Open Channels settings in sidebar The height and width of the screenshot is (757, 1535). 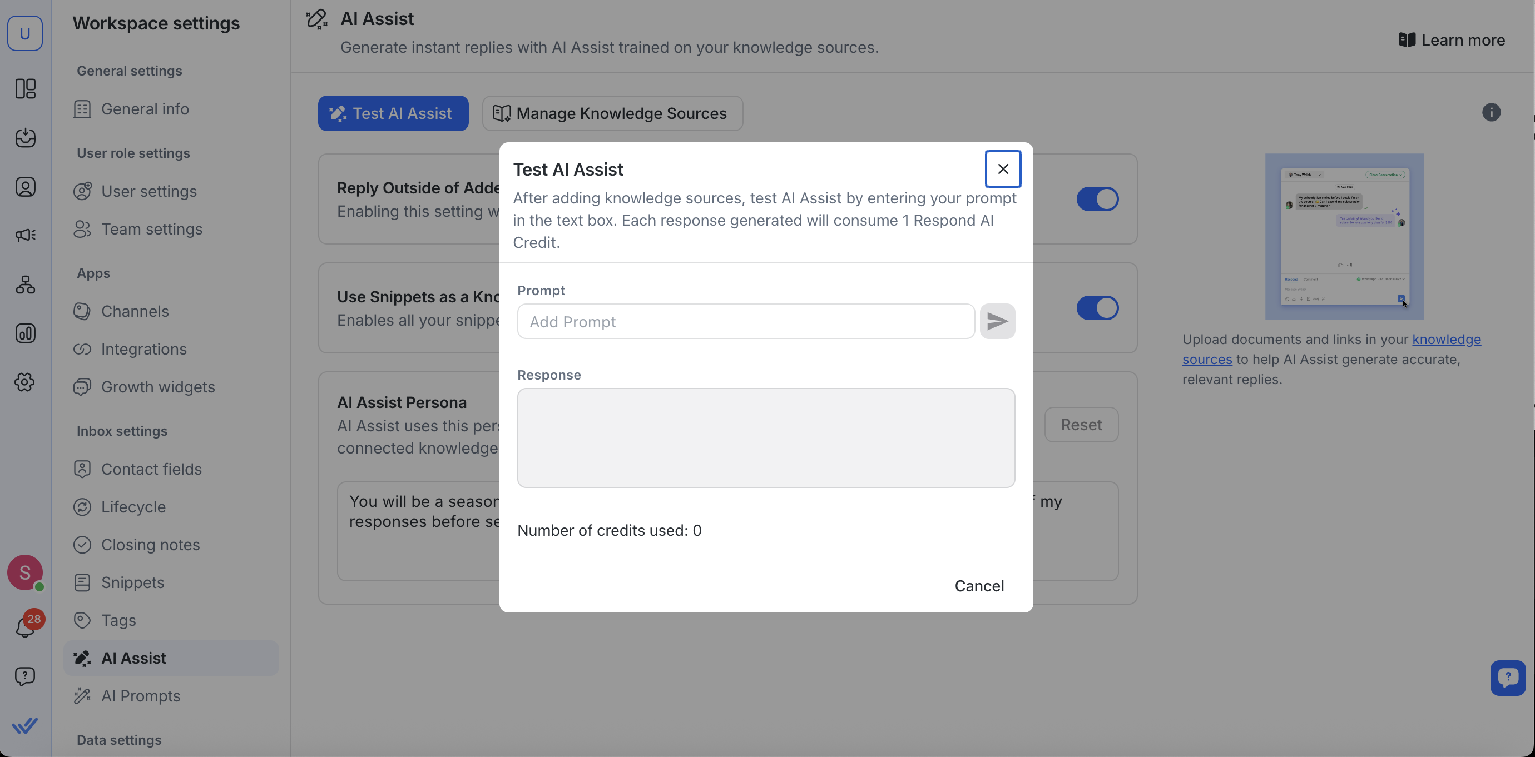click(x=135, y=311)
